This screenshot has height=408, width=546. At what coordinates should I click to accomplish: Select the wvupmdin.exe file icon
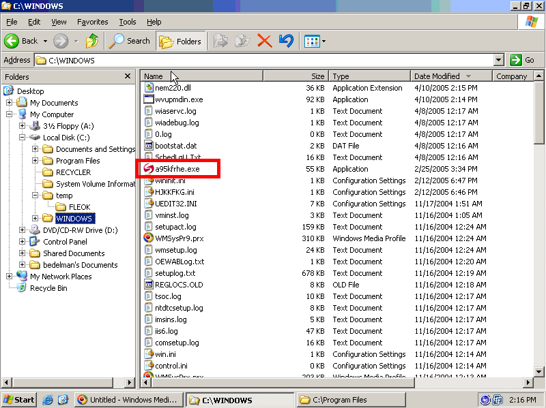pos(149,99)
